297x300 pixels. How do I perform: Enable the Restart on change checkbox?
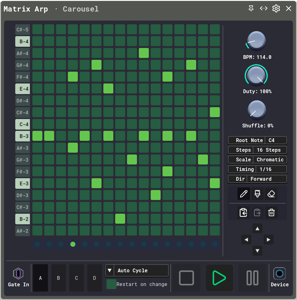[x=111, y=284]
